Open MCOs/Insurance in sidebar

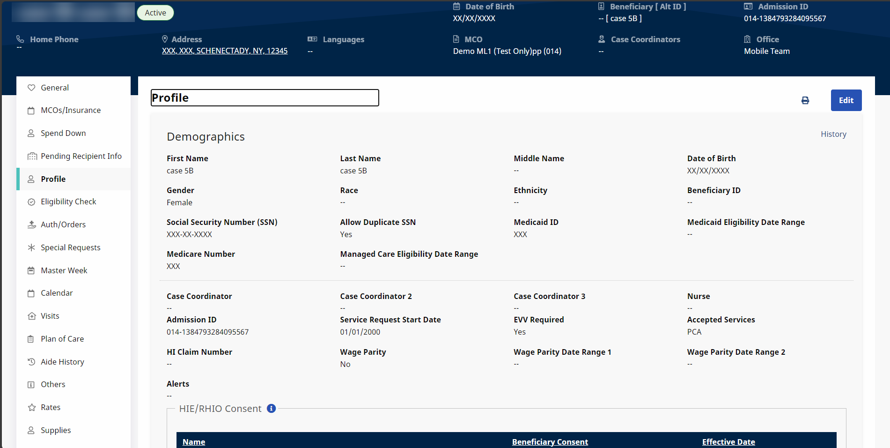(x=74, y=111)
